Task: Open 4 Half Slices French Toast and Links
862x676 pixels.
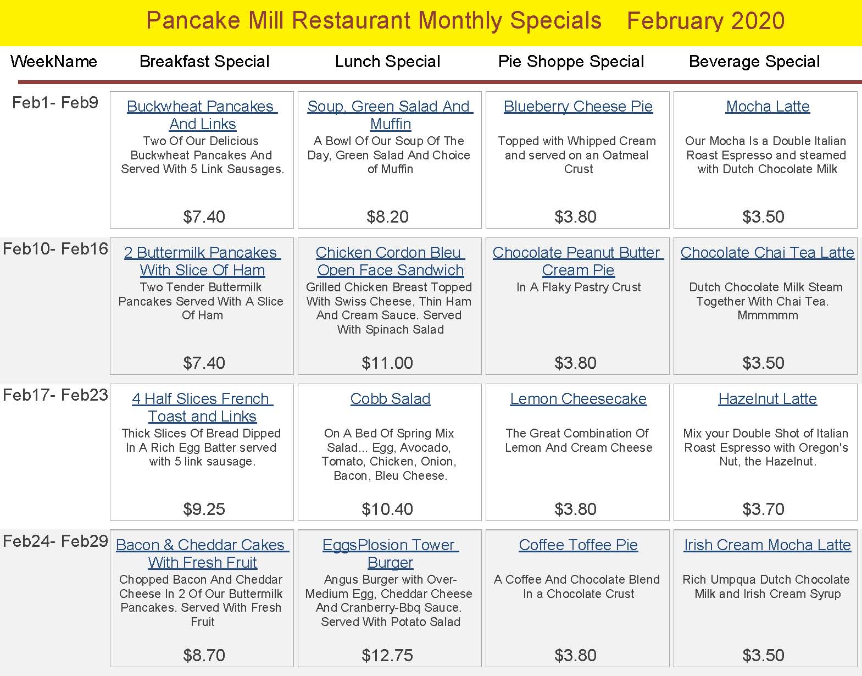Action: coord(202,407)
